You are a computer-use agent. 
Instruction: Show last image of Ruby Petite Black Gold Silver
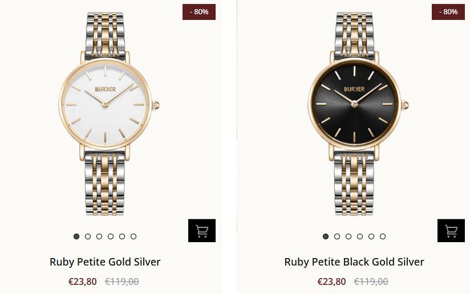(x=383, y=236)
